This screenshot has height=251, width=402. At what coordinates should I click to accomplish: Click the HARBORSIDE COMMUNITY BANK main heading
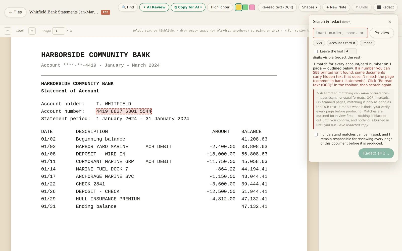coord(95,55)
